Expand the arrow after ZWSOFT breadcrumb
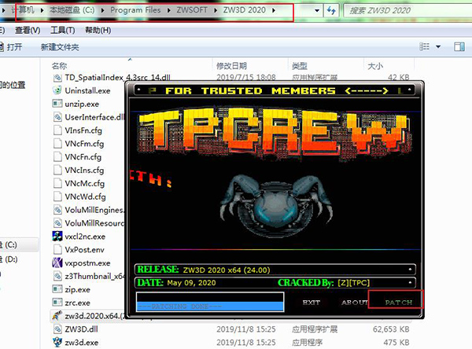Image resolution: width=472 pixels, height=349 pixels. point(216,10)
